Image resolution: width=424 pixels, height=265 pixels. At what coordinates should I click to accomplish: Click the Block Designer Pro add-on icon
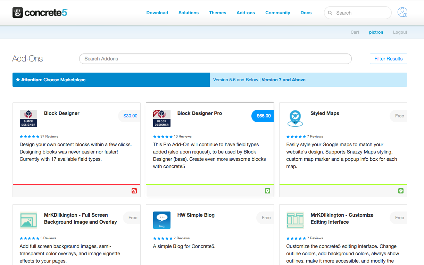(162, 118)
